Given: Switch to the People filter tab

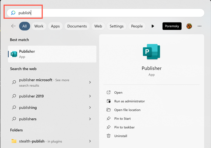Looking at the screenshot, I should click(137, 26).
